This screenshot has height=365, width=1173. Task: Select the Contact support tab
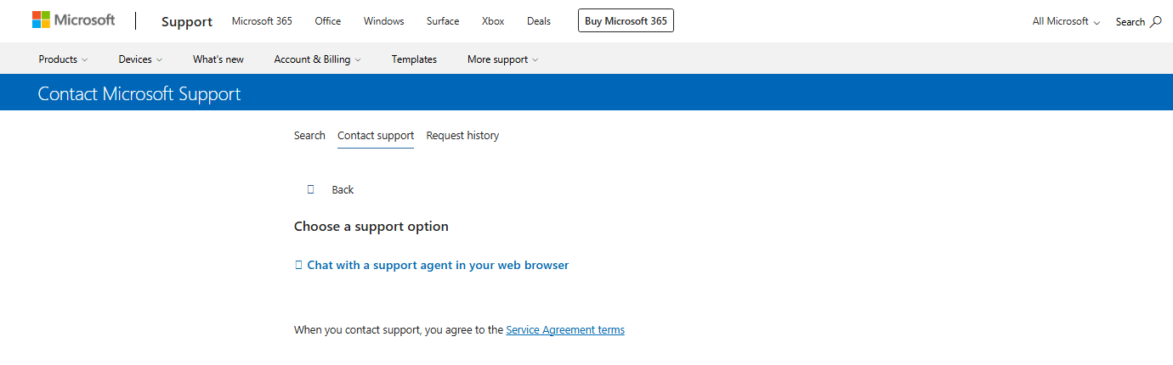coord(376,136)
